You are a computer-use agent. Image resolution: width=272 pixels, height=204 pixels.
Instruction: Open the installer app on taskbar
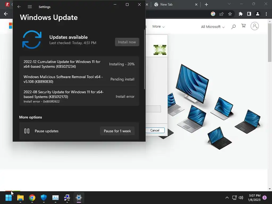(x=67, y=198)
